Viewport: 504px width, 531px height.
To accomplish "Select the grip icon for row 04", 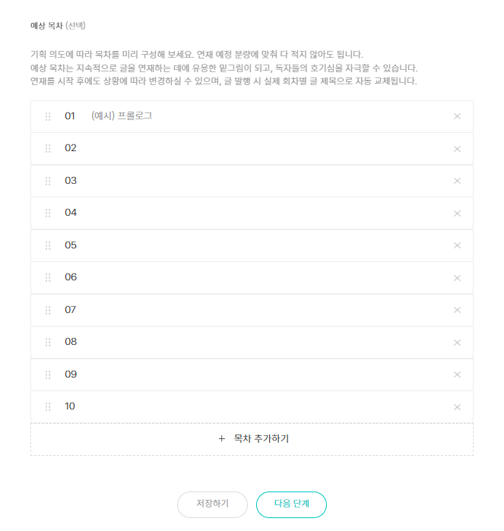I will coord(48,213).
